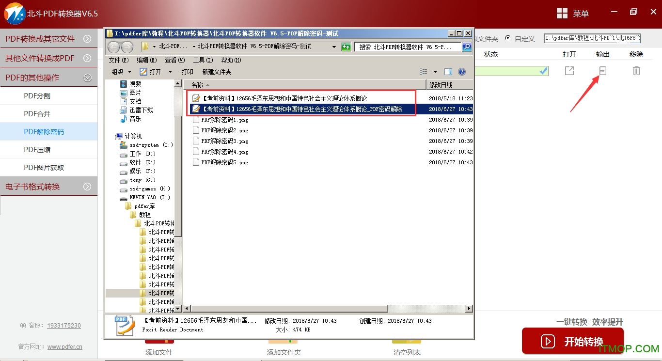Open the www.pdfer.cn website link

(x=64, y=346)
